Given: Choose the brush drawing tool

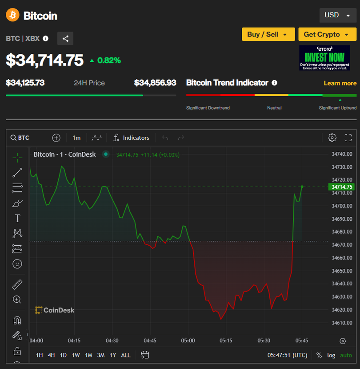Looking at the screenshot, I should click(x=17, y=203).
